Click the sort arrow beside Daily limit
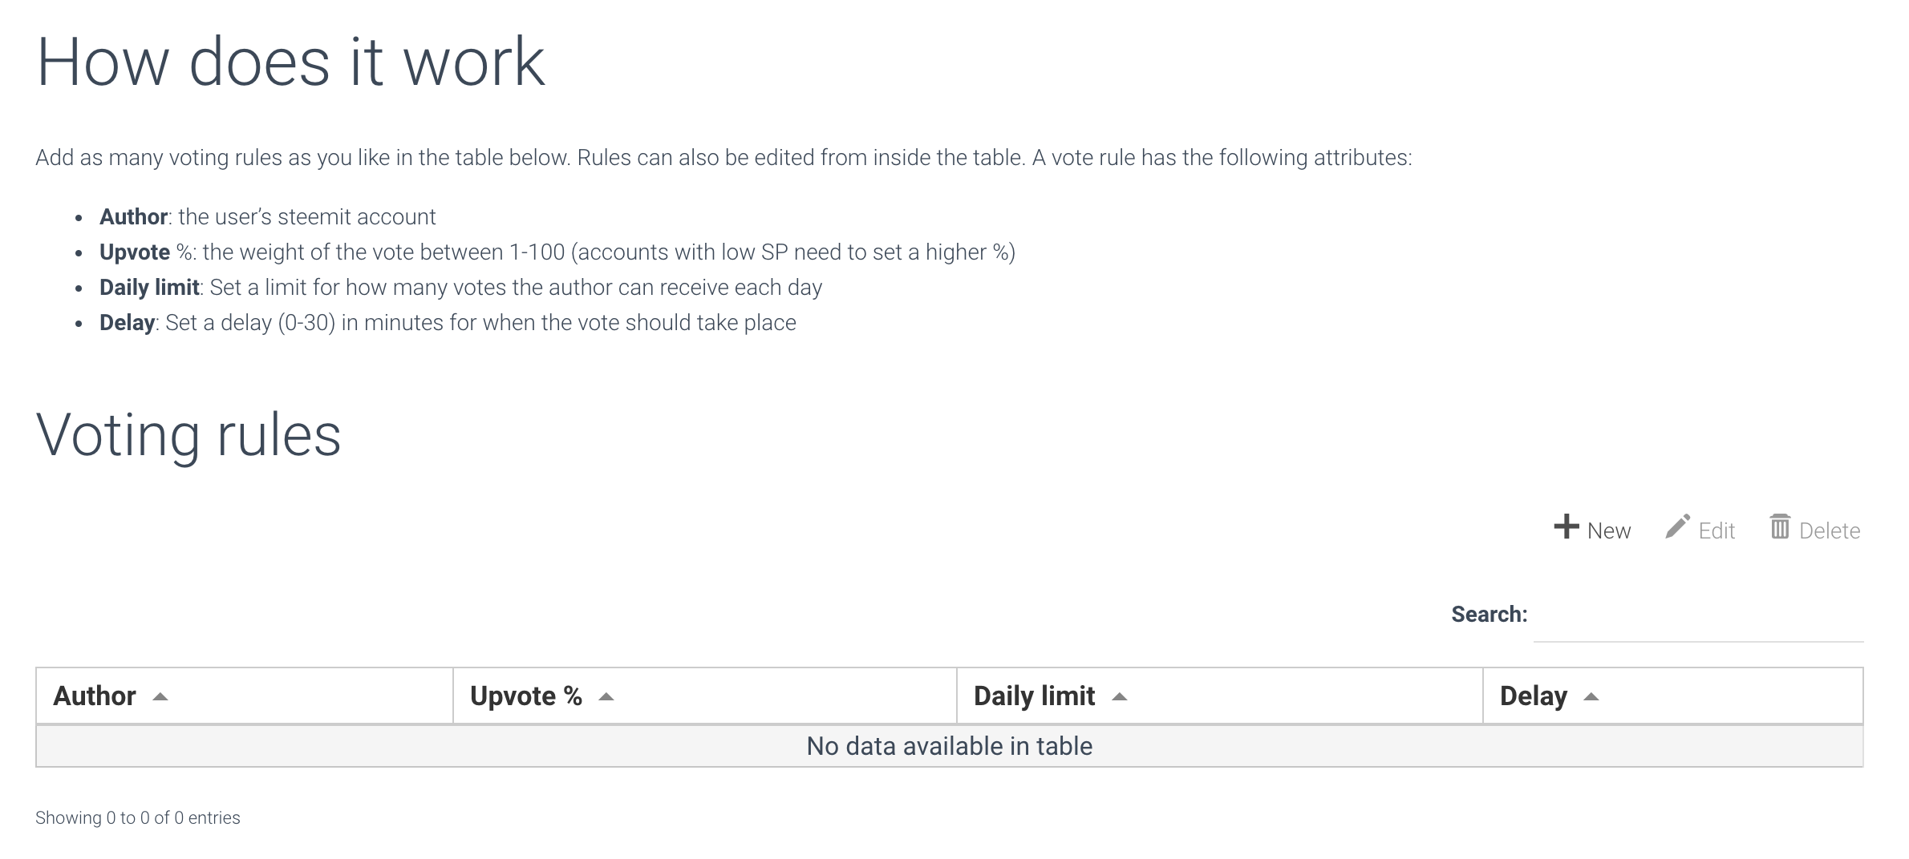This screenshot has width=1909, height=859. 1120,696
